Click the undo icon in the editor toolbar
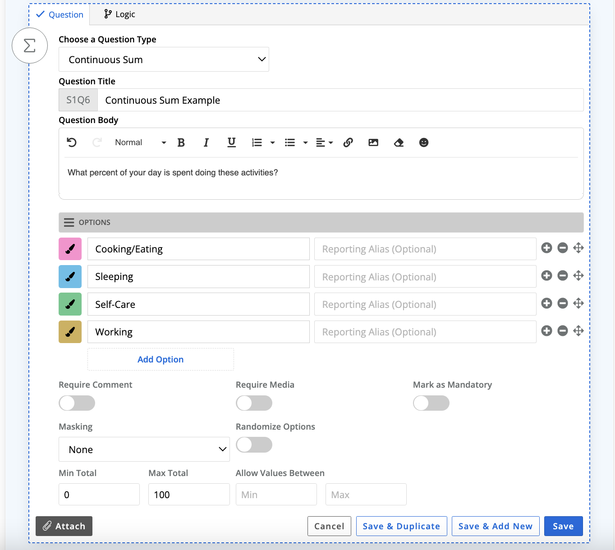Image resolution: width=615 pixels, height=550 pixels. coord(72,142)
